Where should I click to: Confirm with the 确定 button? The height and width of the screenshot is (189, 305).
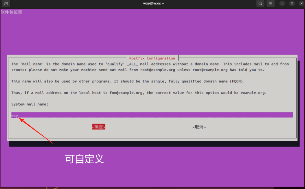(x=98, y=127)
